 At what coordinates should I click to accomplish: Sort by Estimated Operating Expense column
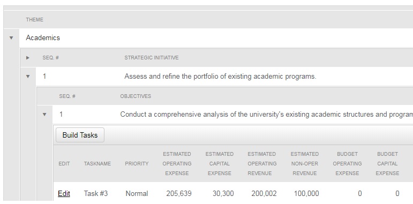[x=177, y=164]
